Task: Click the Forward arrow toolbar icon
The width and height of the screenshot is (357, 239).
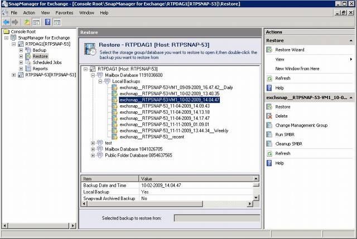Action: 15,22
